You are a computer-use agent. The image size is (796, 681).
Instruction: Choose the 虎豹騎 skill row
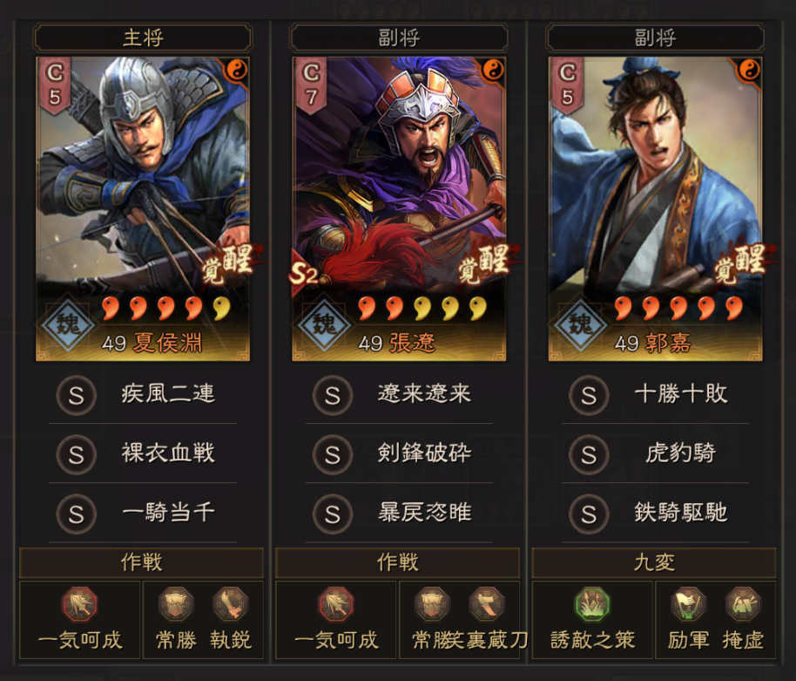click(655, 453)
